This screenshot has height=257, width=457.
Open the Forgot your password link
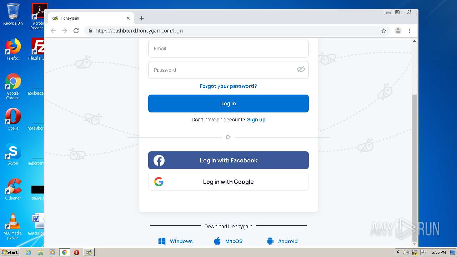(228, 86)
